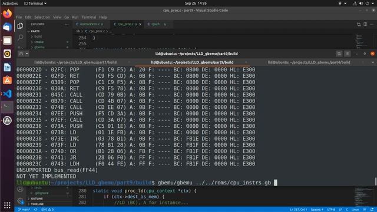
Task: Open Explorer panel more actions ellipsis
Action: point(67,24)
